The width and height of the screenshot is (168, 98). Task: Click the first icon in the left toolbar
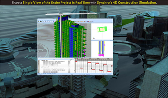39,22
